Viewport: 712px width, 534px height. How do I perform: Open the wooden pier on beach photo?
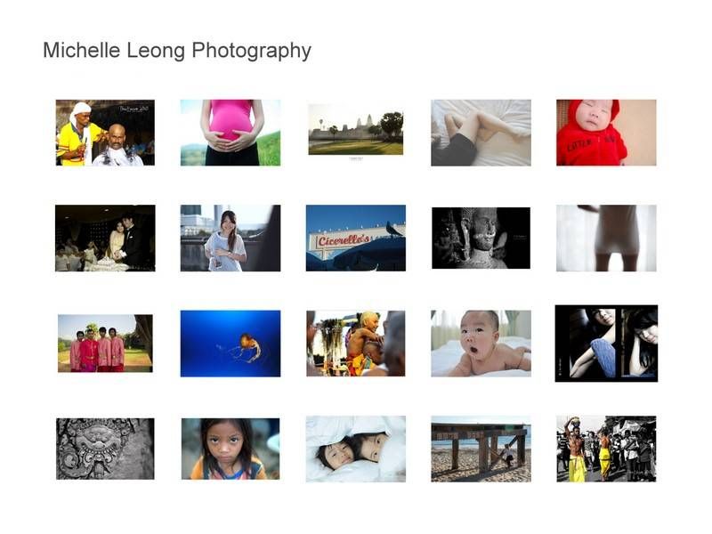[481, 449]
